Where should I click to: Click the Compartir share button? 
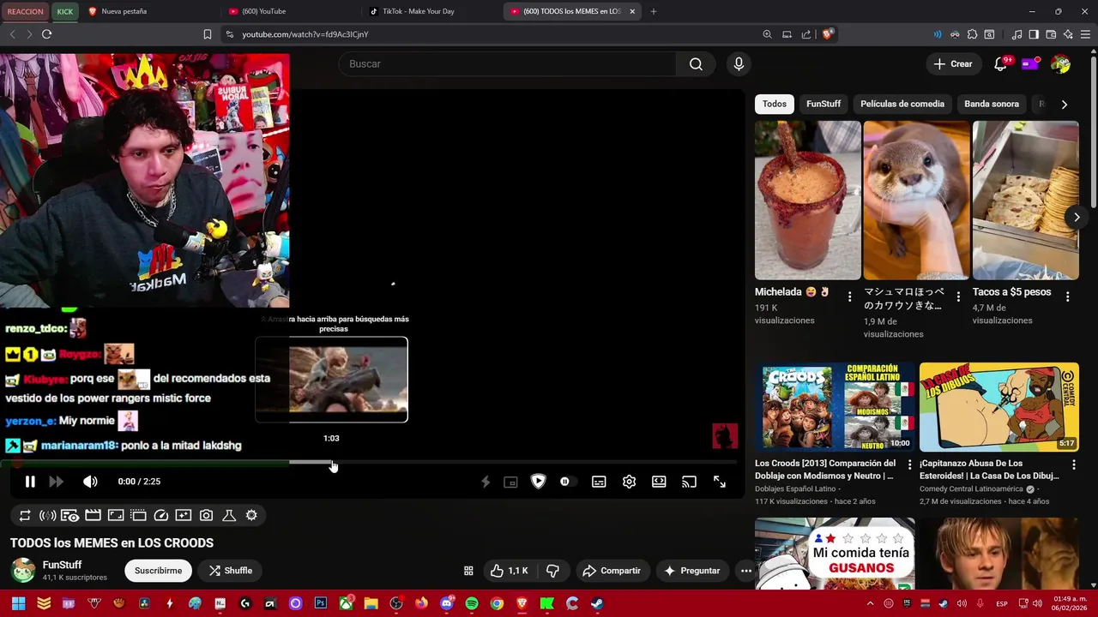pos(612,571)
